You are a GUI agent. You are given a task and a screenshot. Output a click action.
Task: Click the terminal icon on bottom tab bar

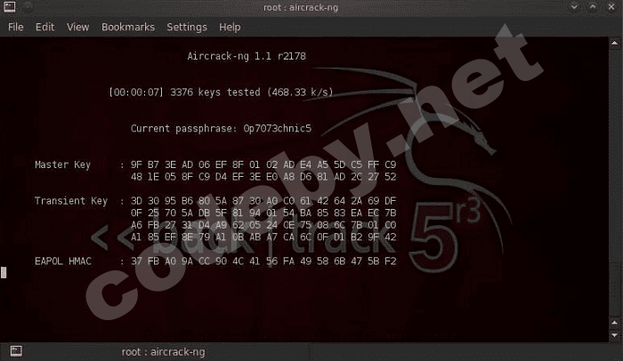point(16,351)
